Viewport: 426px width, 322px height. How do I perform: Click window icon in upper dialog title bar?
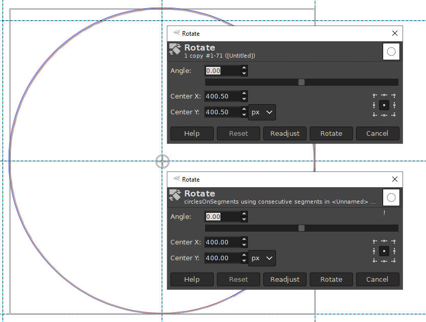pos(177,33)
